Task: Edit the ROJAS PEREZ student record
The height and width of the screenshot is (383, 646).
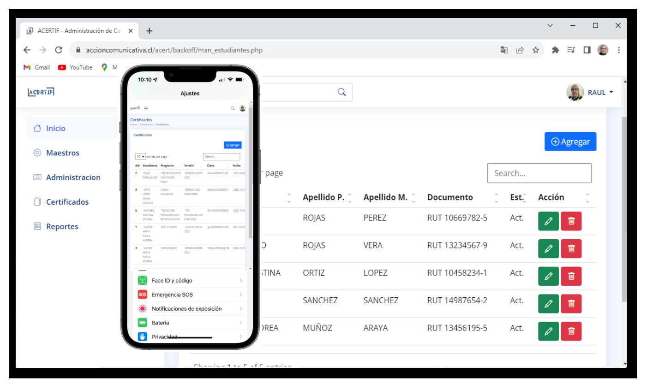Action: (x=548, y=221)
